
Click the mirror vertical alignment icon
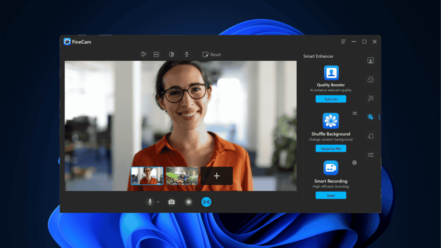point(187,55)
